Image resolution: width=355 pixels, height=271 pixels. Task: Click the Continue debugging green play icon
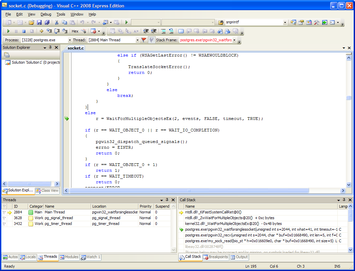(8, 31)
